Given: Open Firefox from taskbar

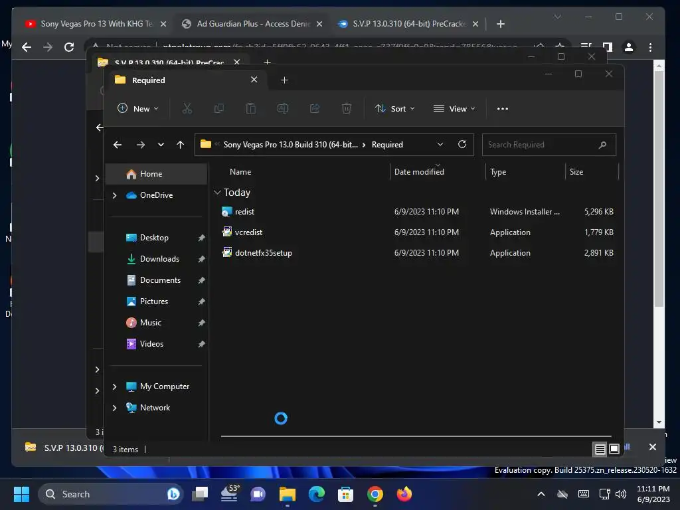Looking at the screenshot, I should click(x=404, y=494).
